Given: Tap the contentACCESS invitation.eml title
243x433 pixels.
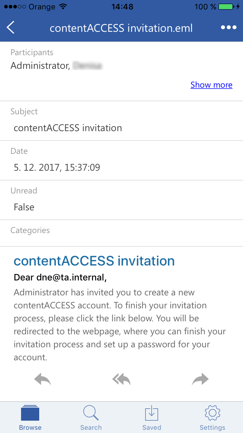Looking at the screenshot, I should [x=121, y=28].
